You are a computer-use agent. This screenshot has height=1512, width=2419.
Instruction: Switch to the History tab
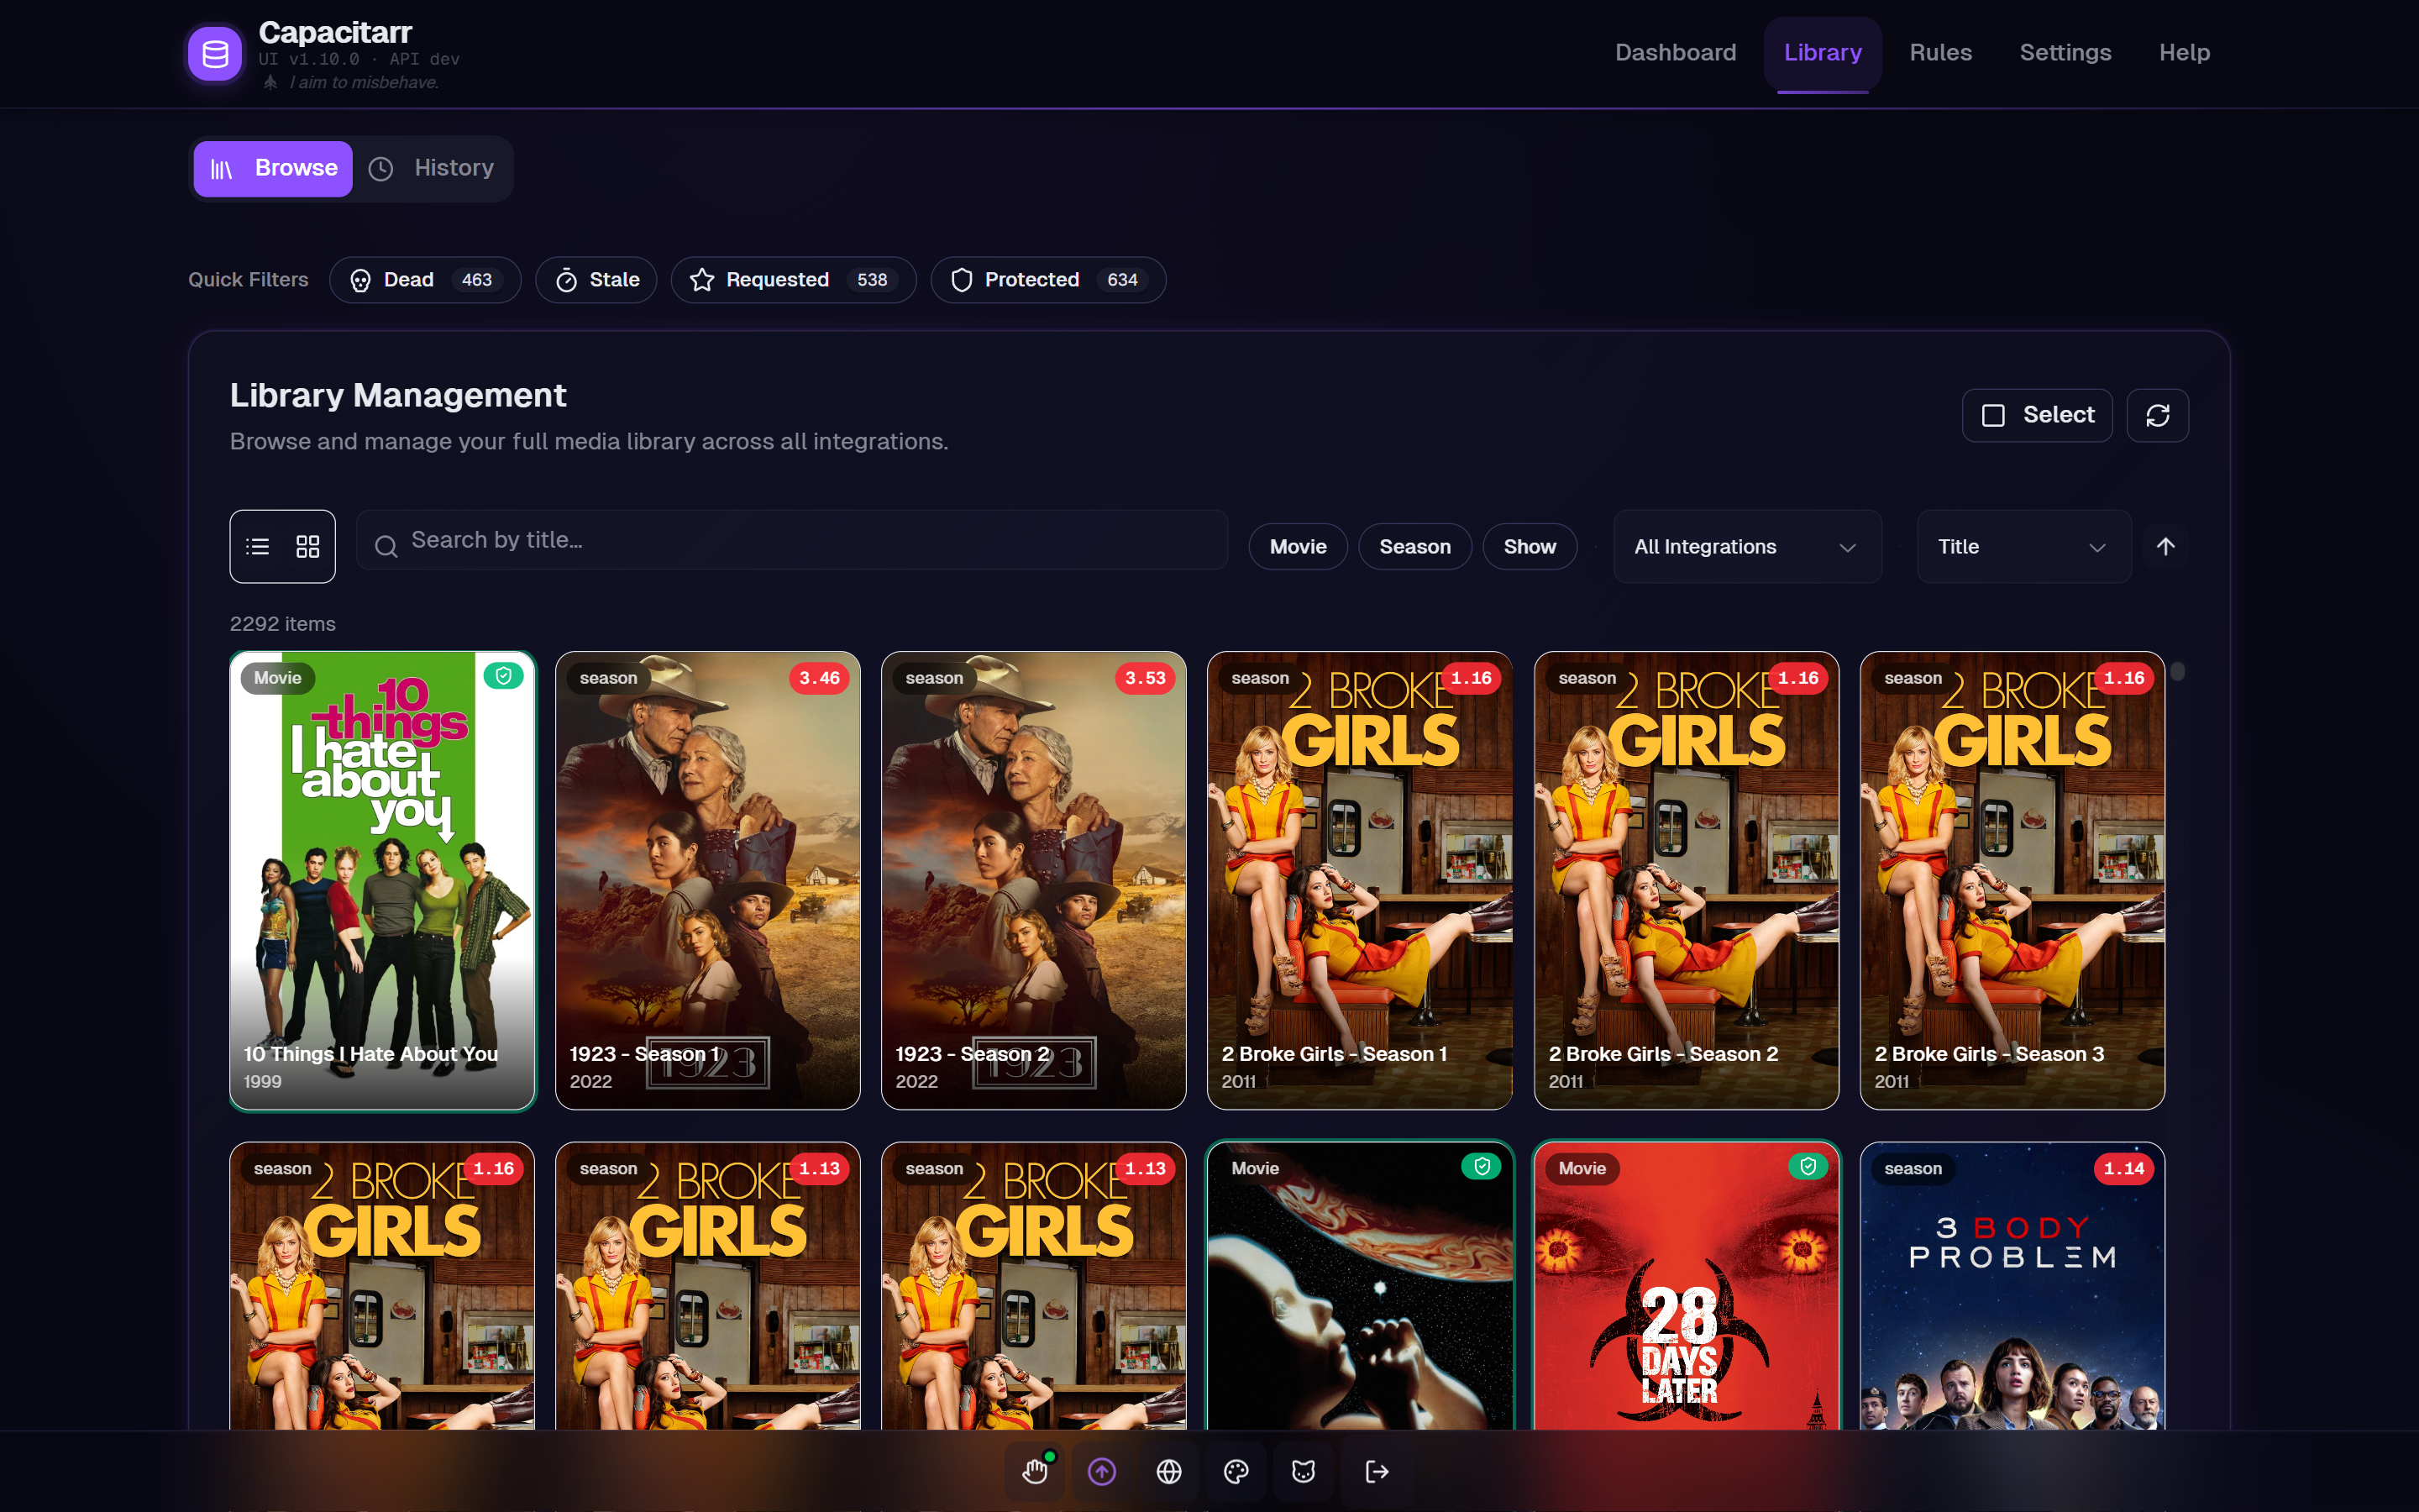[x=432, y=168]
